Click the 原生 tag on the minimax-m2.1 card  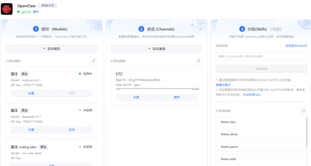coord(24,74)
